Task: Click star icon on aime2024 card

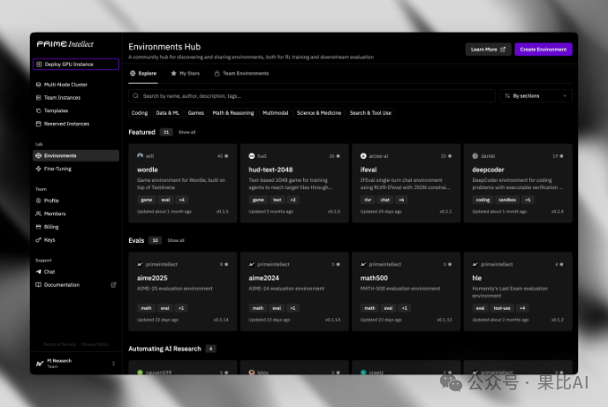Action: [x=338, y=265]
